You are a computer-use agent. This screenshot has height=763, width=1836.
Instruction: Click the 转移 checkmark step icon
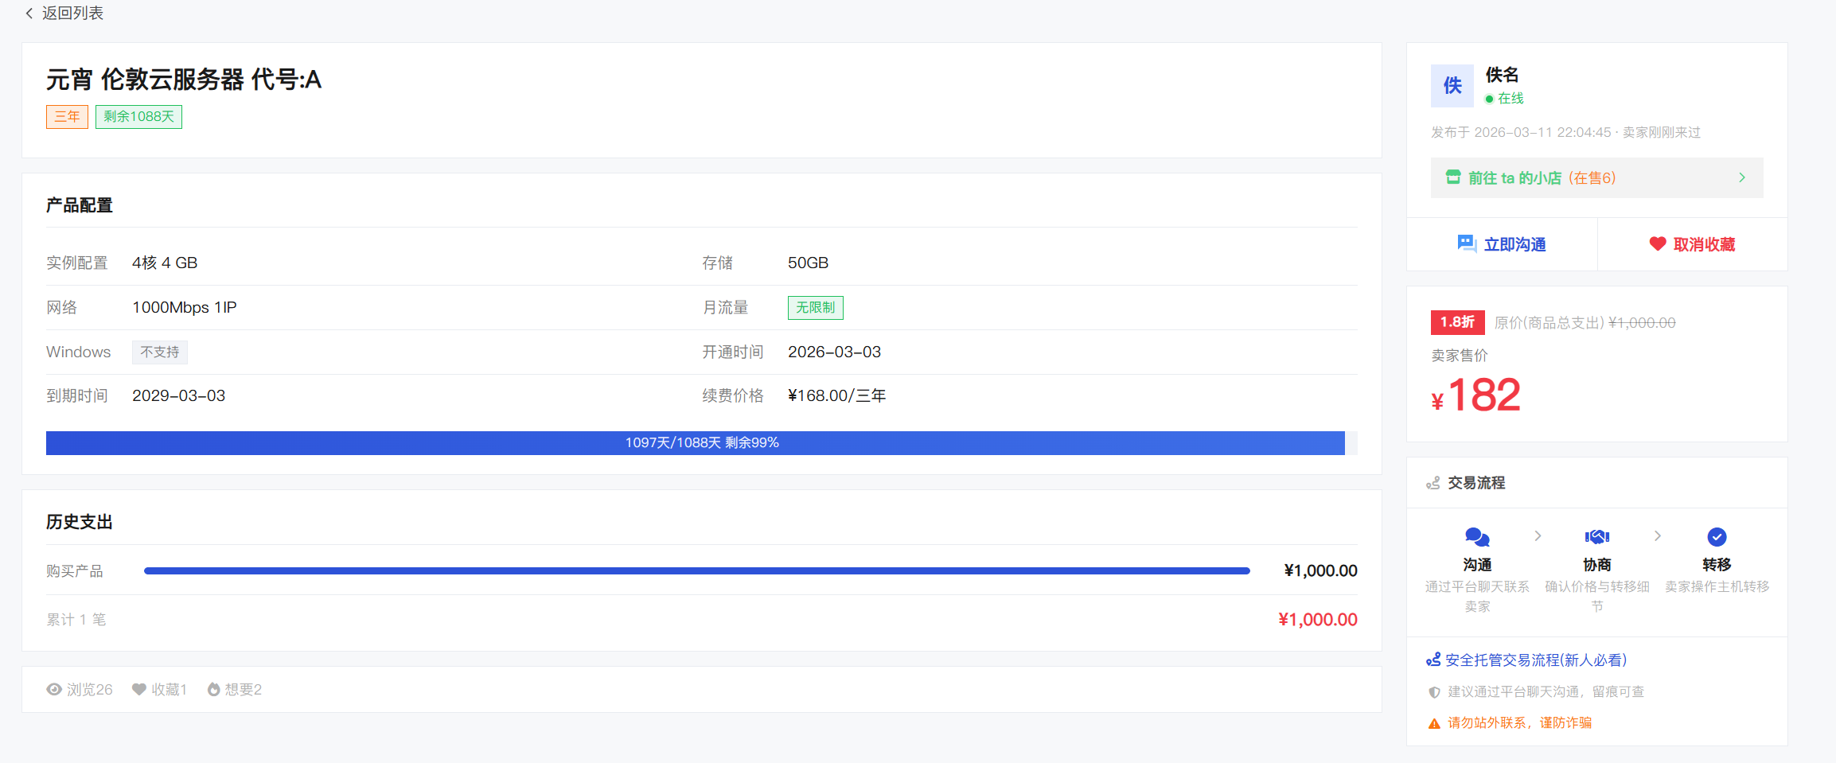1717,537
